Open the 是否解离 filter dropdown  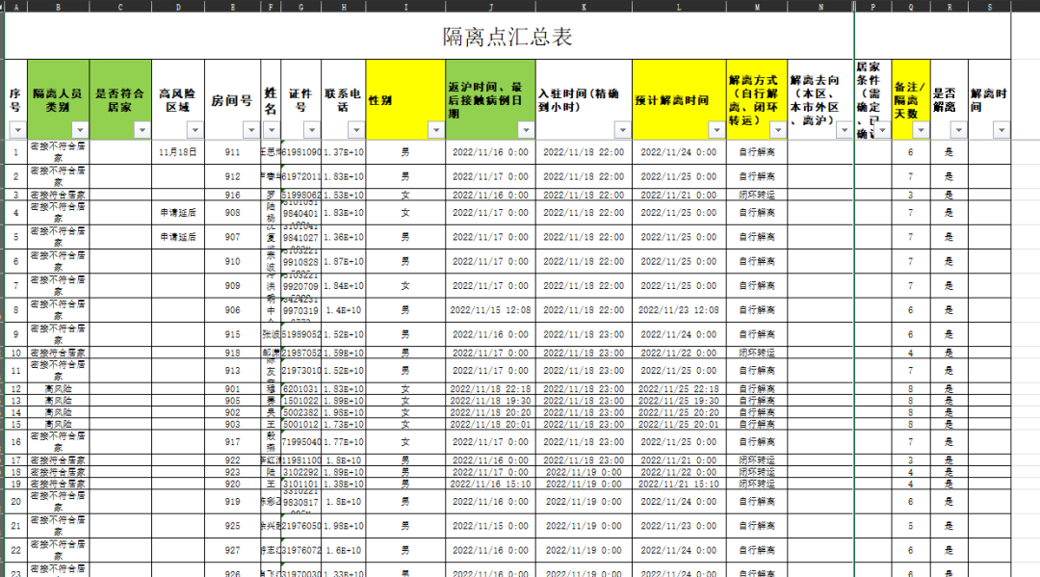[x=957, y=130]
